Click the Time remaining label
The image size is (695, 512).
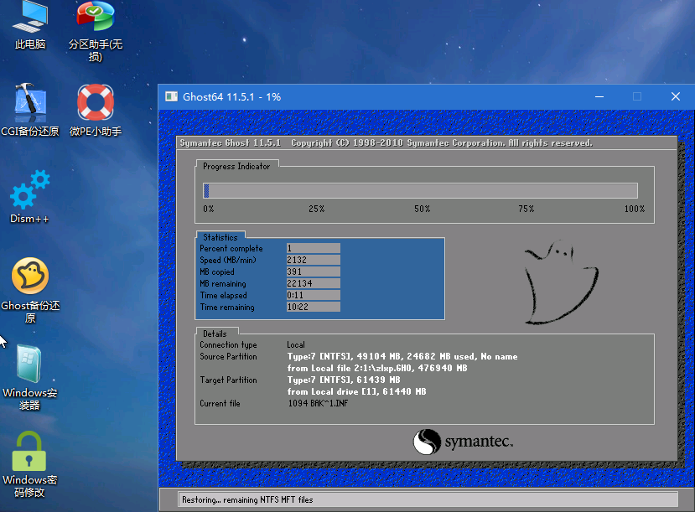[x=227, y=308]
